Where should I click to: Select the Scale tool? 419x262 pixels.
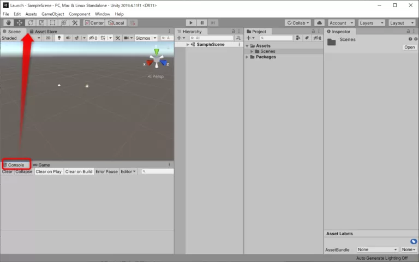tap(41, 23)
